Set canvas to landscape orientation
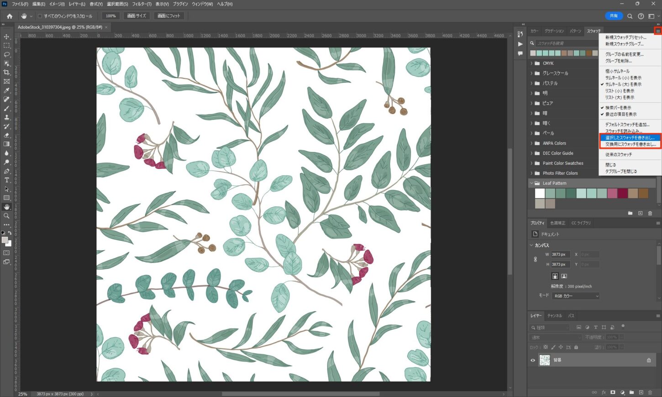This screenshot has height=397, width=662. [564, 276]
